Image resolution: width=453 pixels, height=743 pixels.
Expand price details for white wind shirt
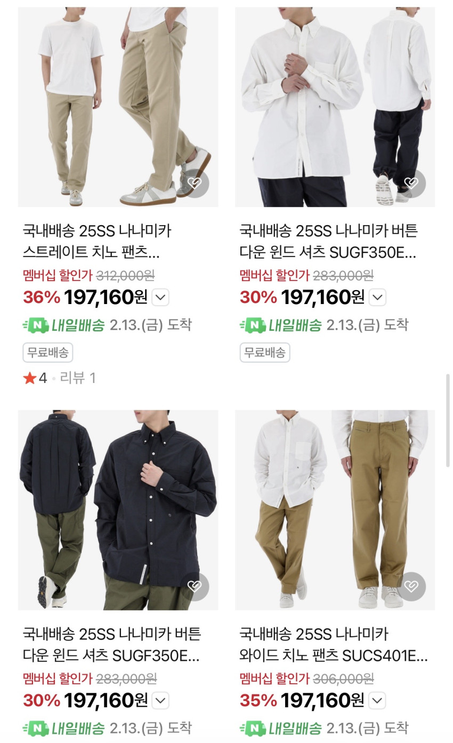(x=377, y=298)
